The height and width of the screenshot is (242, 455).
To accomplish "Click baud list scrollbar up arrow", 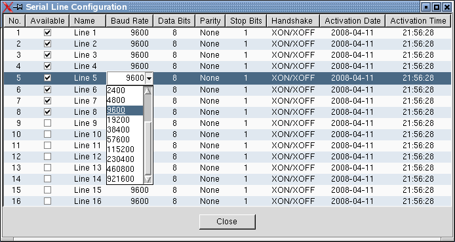I will [x=148, y=91].
